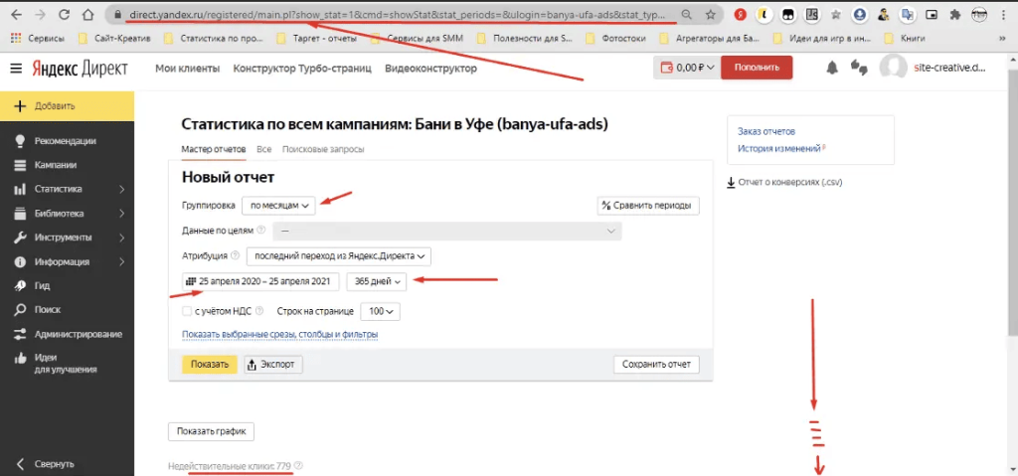Screen dimensions: 1018x476
Task: Open the Атрибуция dropdown
Action: pyautogui.click(x=339, y=255)
